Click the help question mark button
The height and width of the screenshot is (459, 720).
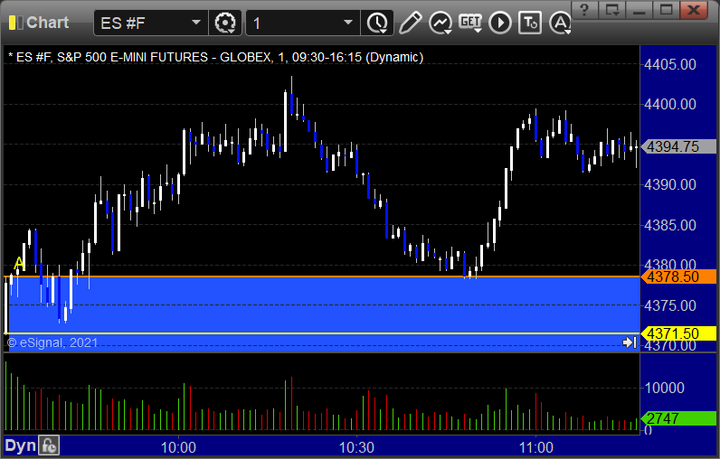pos(584,9)
